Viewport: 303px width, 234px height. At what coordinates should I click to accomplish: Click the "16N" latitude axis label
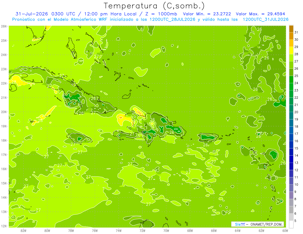coord(4,169)
